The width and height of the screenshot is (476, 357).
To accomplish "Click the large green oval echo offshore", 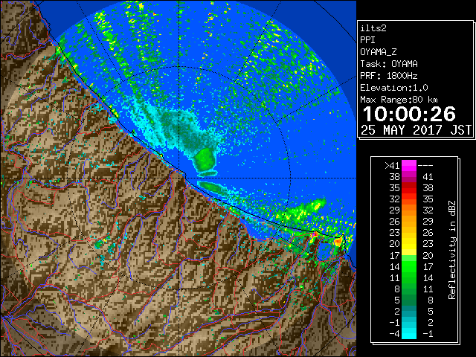I will 204,158.
